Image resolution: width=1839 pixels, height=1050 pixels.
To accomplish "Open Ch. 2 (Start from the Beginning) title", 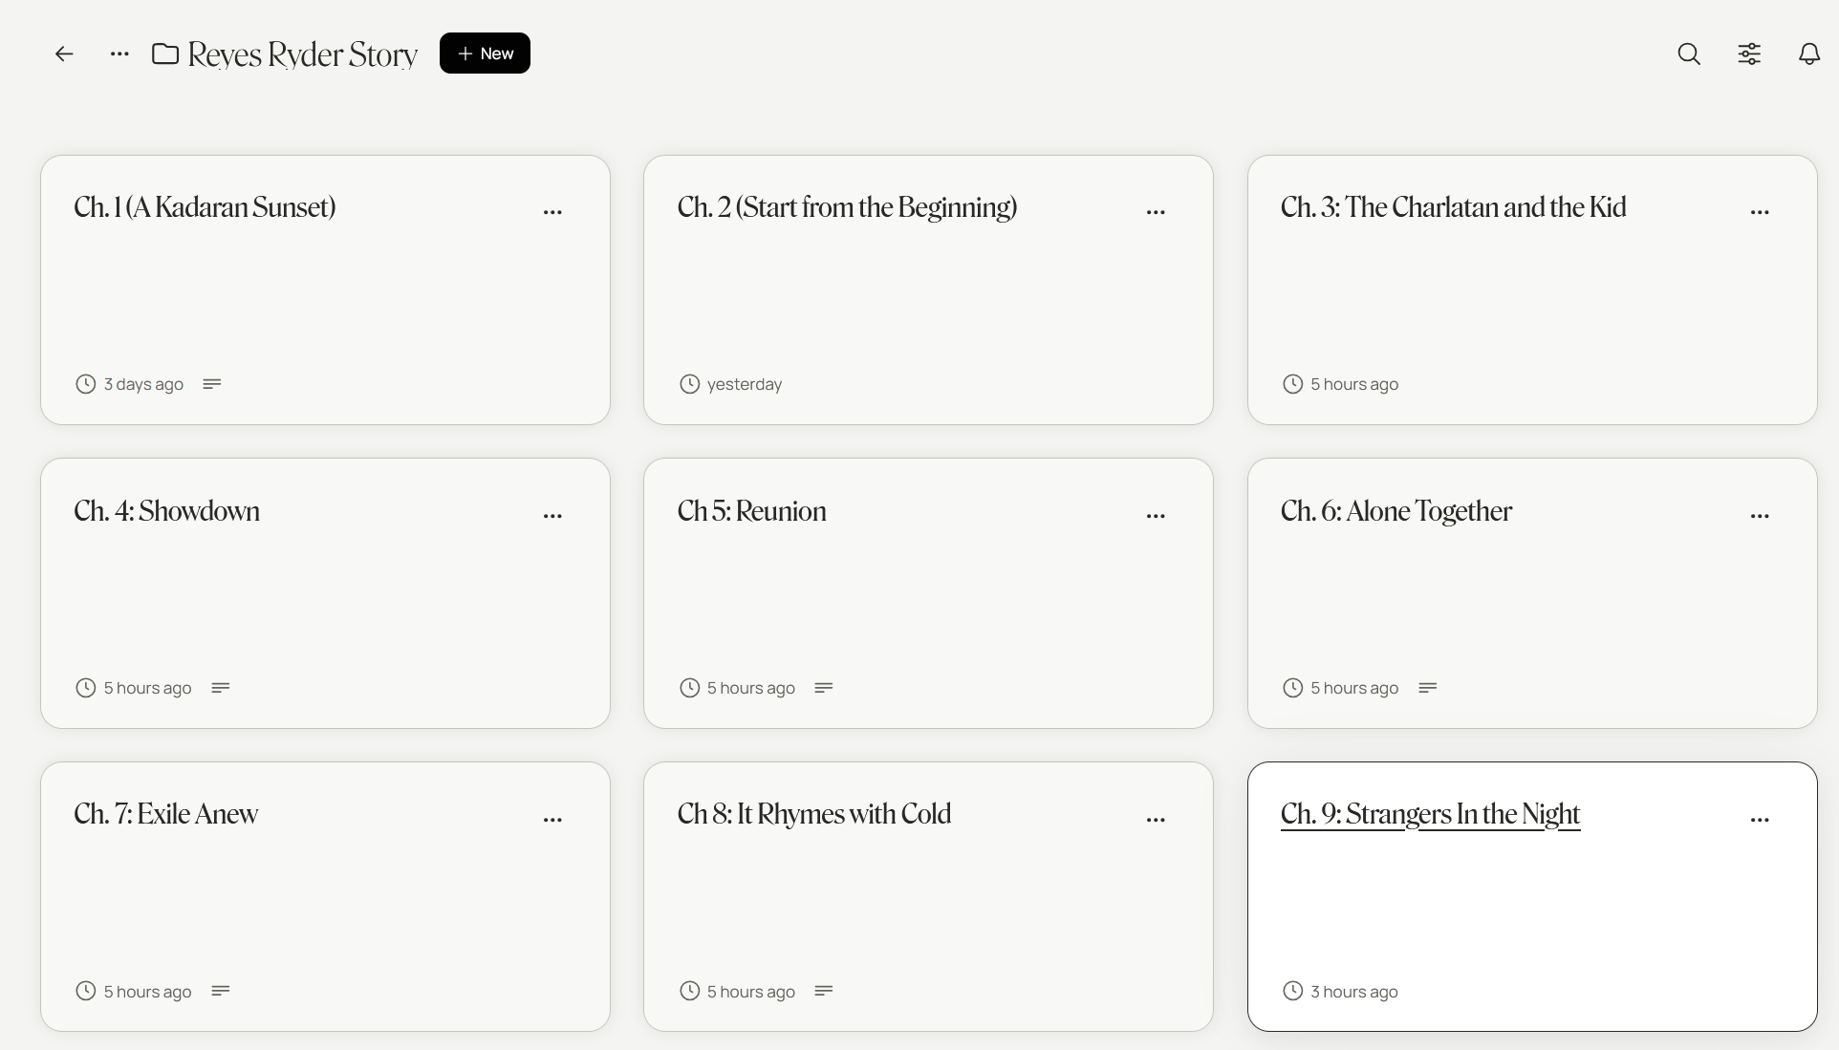I will (x=847, y=207).
